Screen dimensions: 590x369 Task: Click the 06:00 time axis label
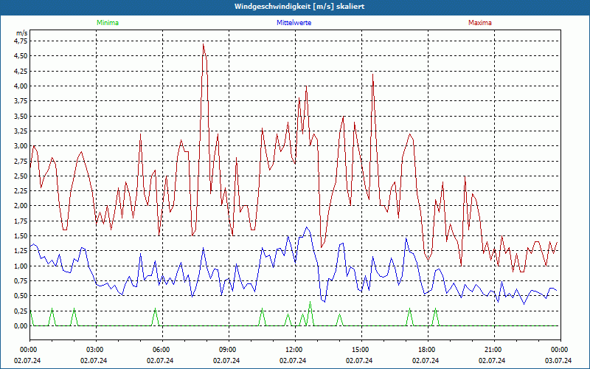tap(162, 350)
